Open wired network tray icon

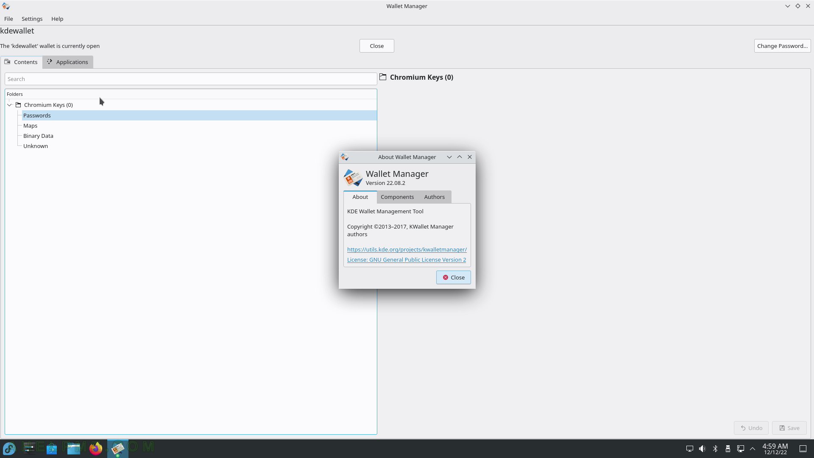(x=741, y=449)
